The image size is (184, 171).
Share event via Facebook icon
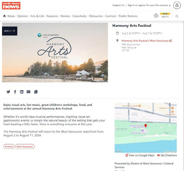15,92
